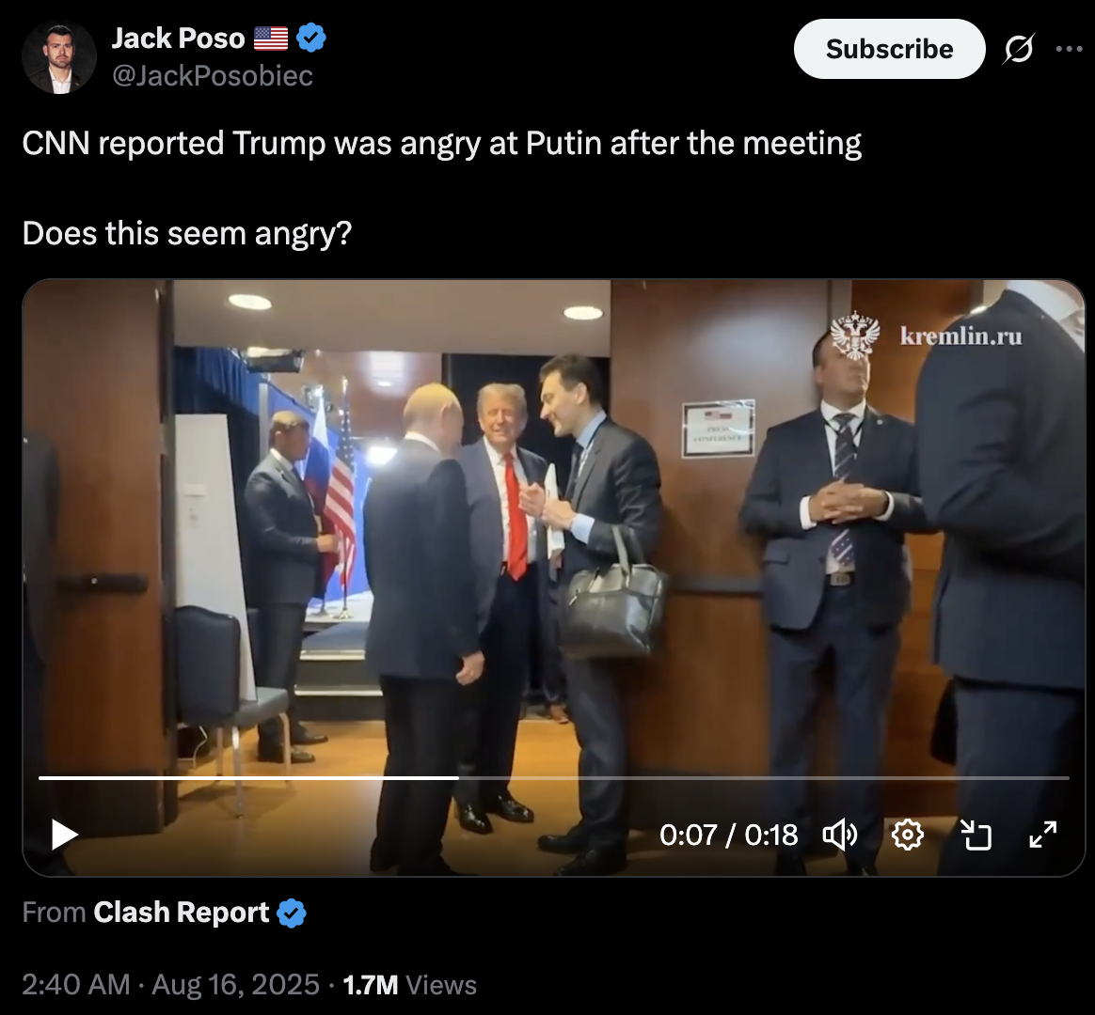Open the @JackPosobiec handle link
The image size is (1095, 1015).
(213, 75)
